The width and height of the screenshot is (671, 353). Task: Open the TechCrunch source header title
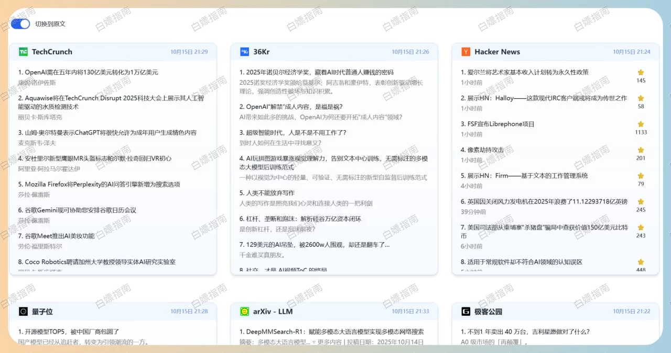pos(52,52)
